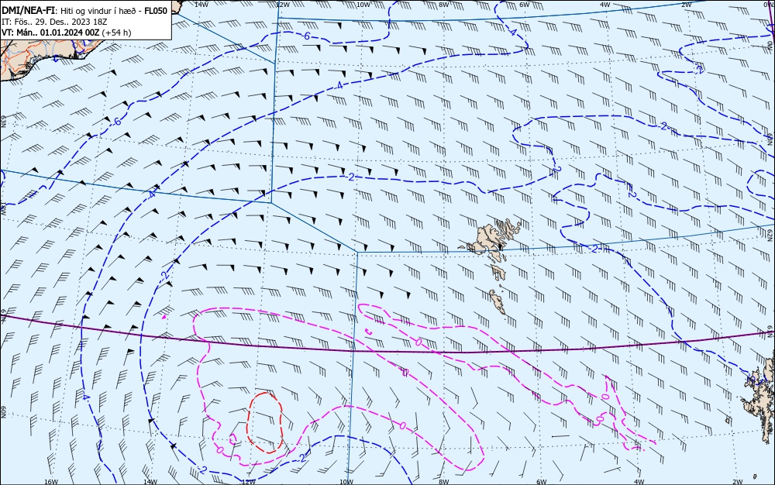Click the "8W" longitude label on the top edge
Screen dimensions: 775x485
point(444,4)
